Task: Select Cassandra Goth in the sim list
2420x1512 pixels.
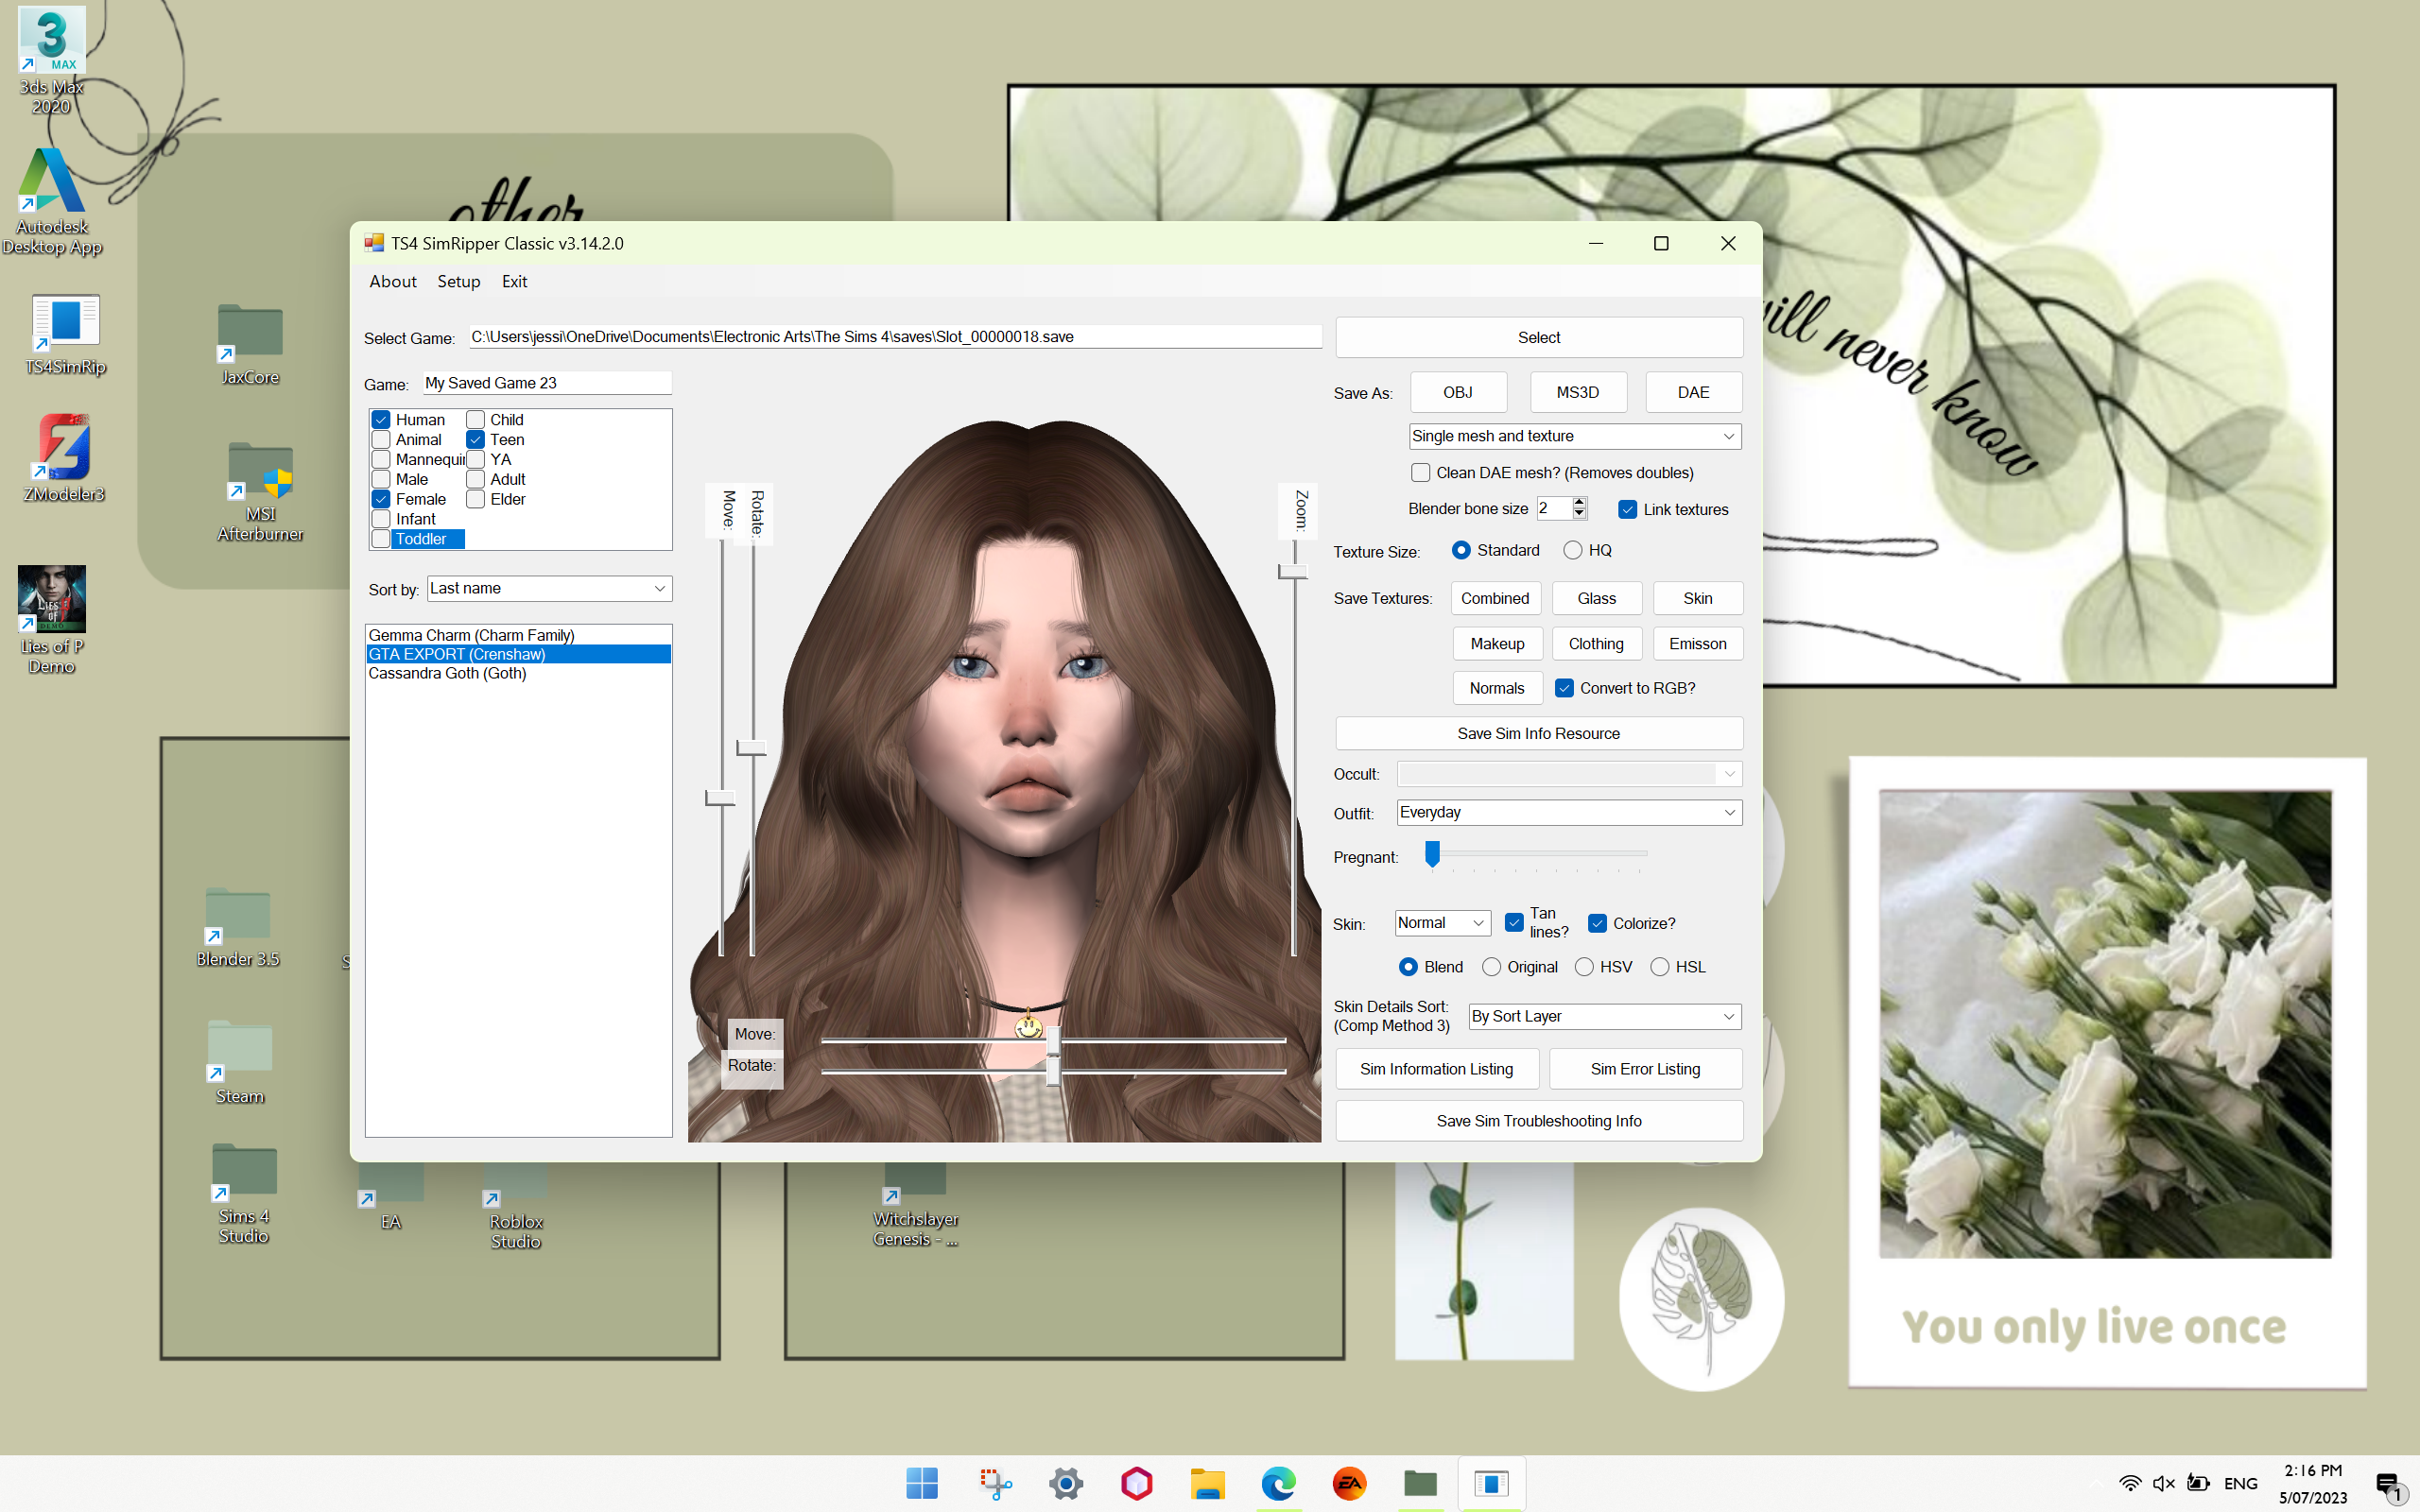Action: point(448,673)
